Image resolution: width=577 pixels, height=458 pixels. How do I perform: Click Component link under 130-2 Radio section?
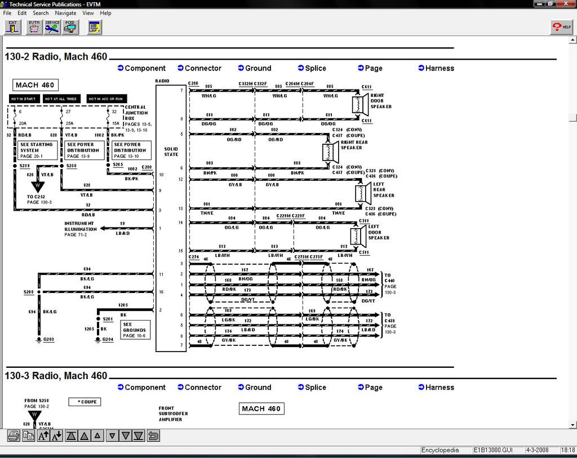(x=141, y=68)
